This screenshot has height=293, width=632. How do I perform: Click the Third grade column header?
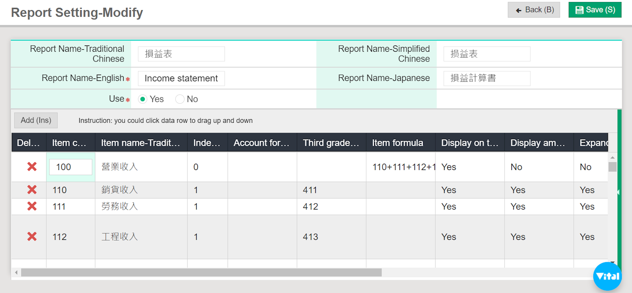[x=331, y=143]
